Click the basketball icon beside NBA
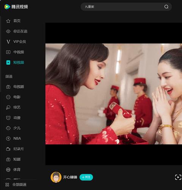This screenshot has height=190, width=182. tap(8, 139)
